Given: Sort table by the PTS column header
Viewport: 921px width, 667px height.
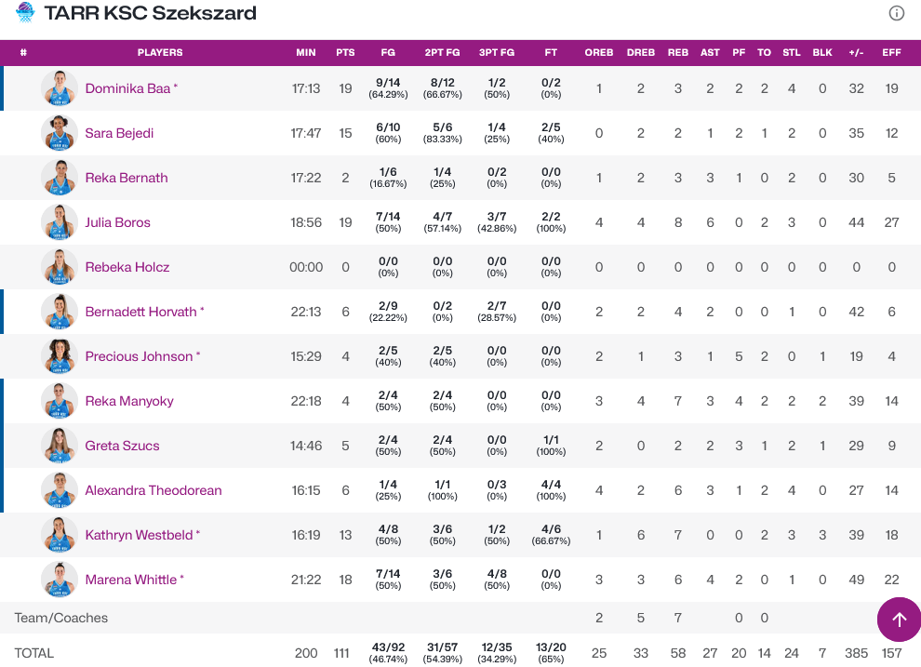Looking at the screenshot, I should (x=345, y=53).
